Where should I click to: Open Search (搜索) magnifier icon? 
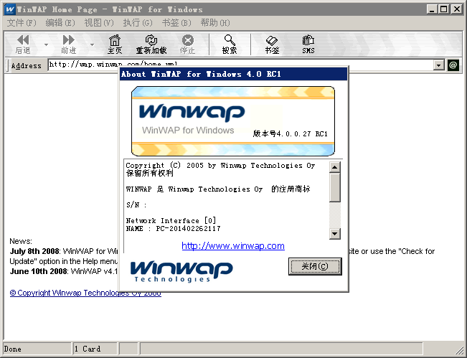click(x=230, y=44)
